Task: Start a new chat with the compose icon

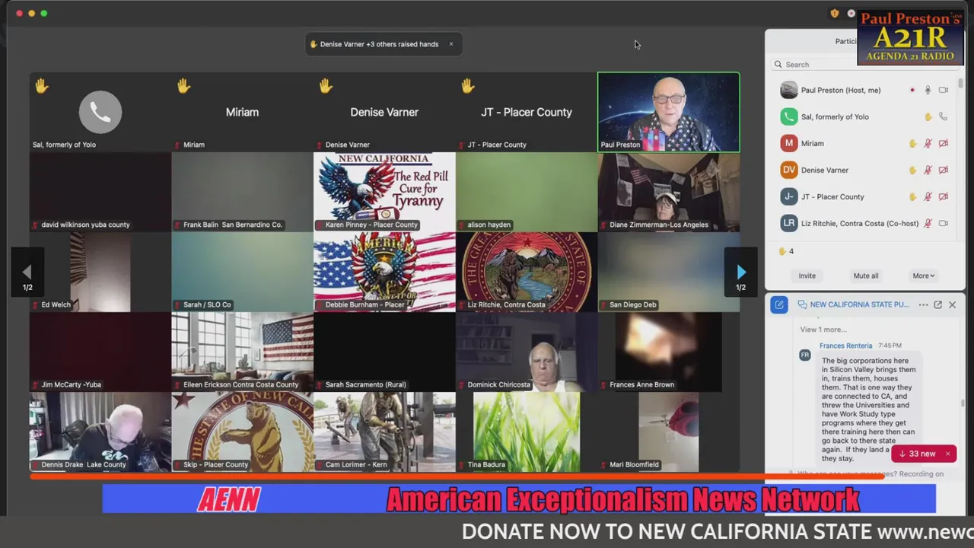Action: pyautogui.click(x=779, y=304)
